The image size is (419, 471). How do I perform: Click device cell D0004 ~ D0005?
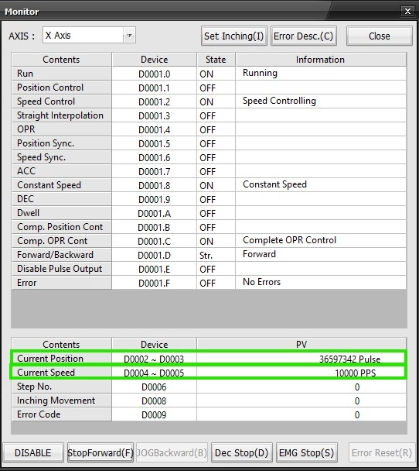tap(154, 373)
